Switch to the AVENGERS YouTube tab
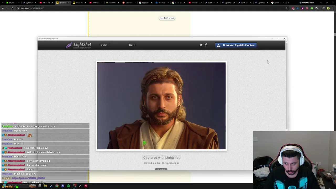 pos(96,3)
